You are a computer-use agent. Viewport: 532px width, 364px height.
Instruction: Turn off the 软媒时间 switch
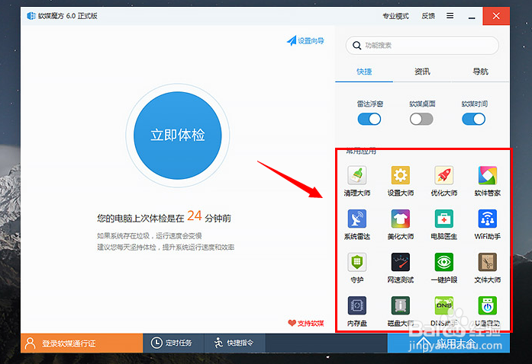[x=474, y=120]
